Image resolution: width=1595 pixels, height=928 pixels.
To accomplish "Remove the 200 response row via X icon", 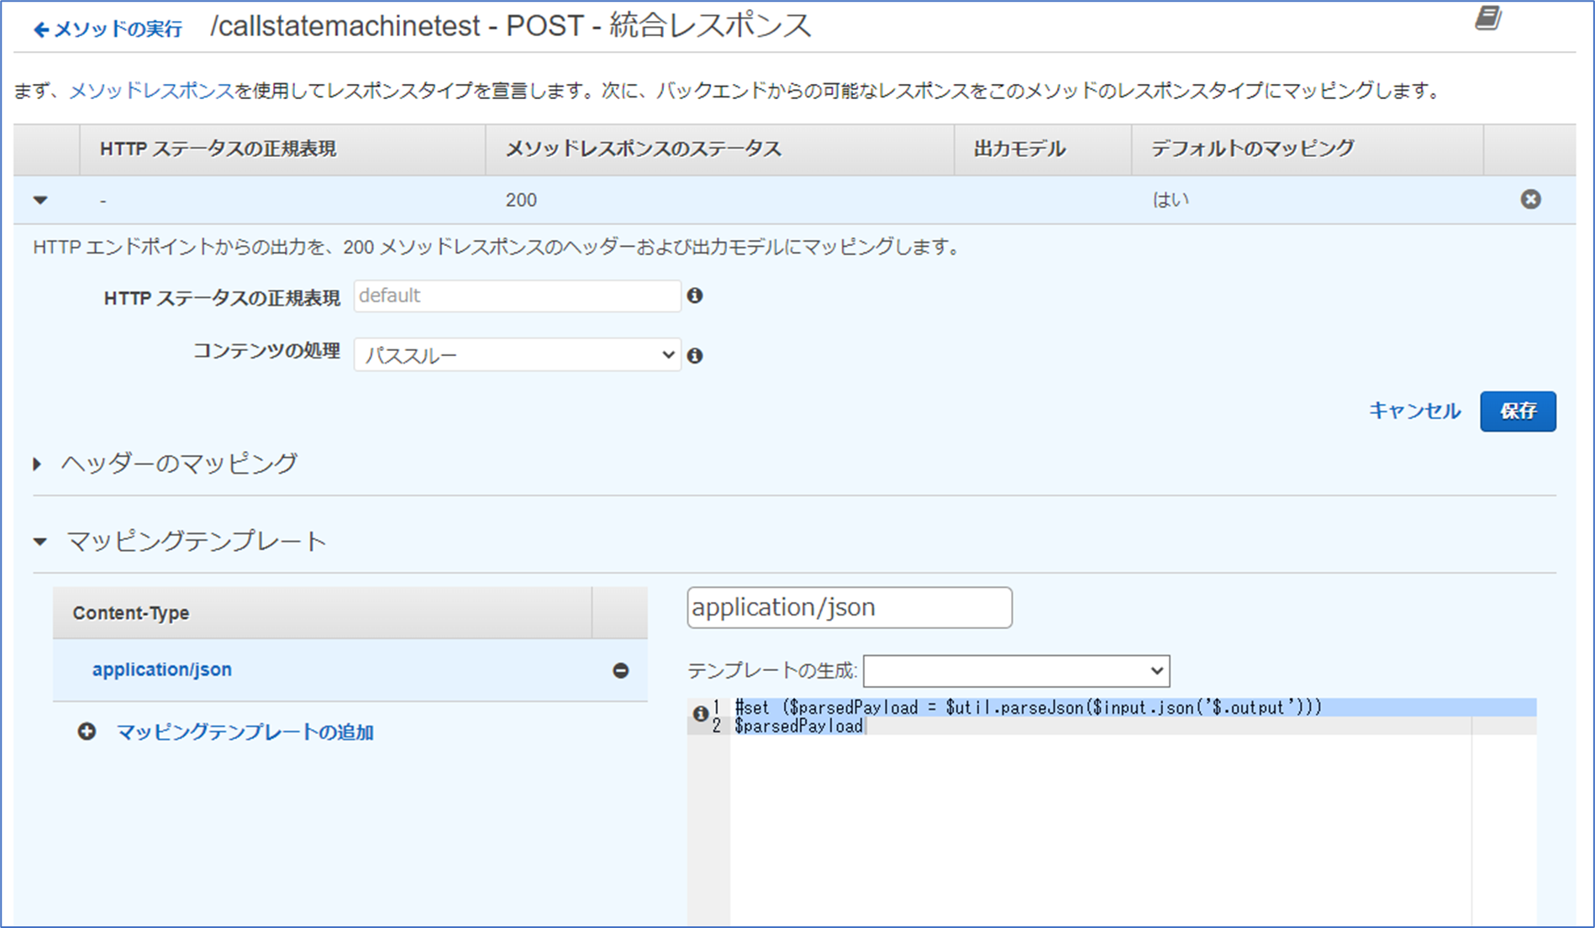I will [x=1530, y=200].
